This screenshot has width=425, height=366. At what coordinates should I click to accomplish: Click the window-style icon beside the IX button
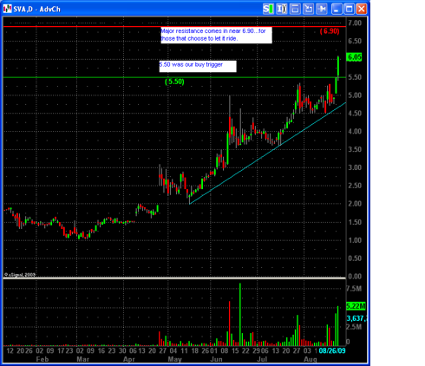[295, 9]
